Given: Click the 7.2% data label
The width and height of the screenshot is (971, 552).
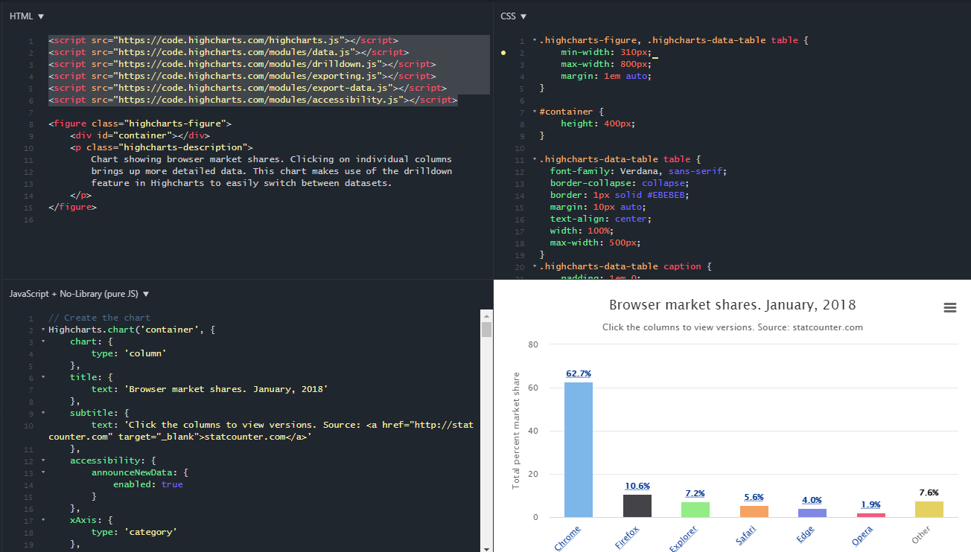Looking at the screenshot, I should [x=695, y=493].
